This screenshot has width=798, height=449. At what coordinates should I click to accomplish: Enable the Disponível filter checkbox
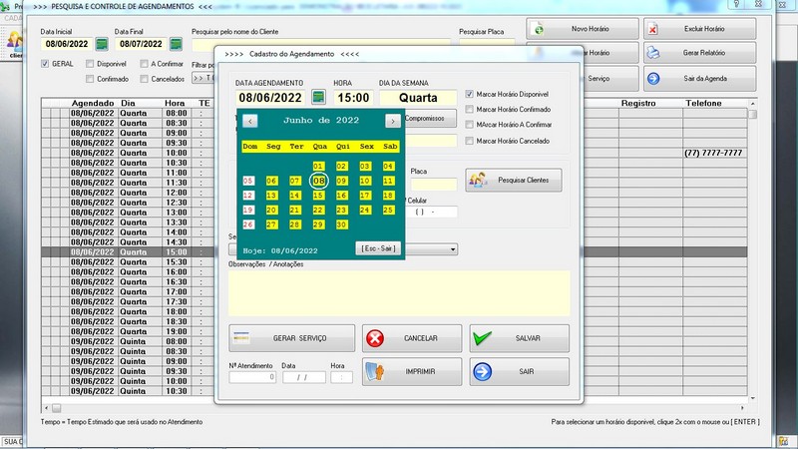[x=90, y=64]
